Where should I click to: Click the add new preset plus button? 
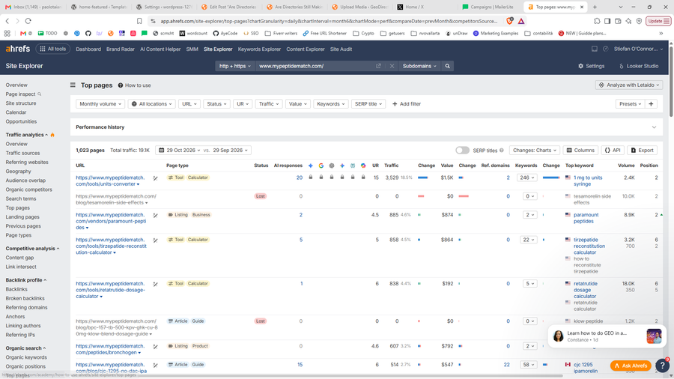[652, 104]
